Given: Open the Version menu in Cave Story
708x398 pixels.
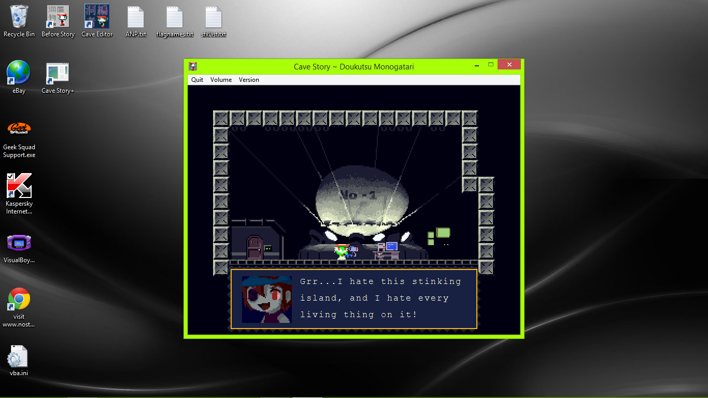Looking at the screenshot, I should pos(249,80).
